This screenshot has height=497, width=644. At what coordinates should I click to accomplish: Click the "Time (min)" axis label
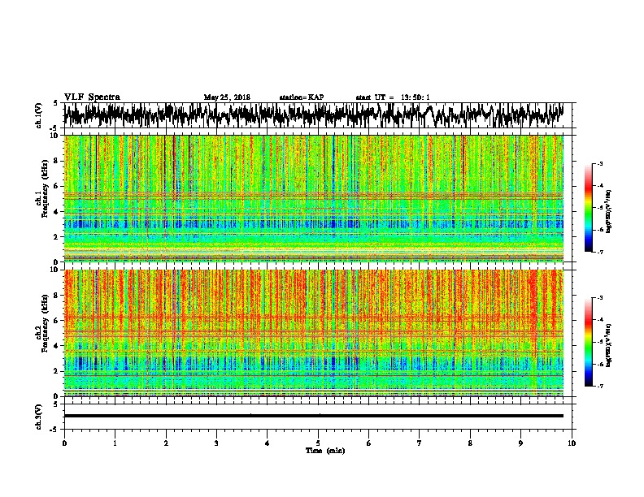point(325,451)
